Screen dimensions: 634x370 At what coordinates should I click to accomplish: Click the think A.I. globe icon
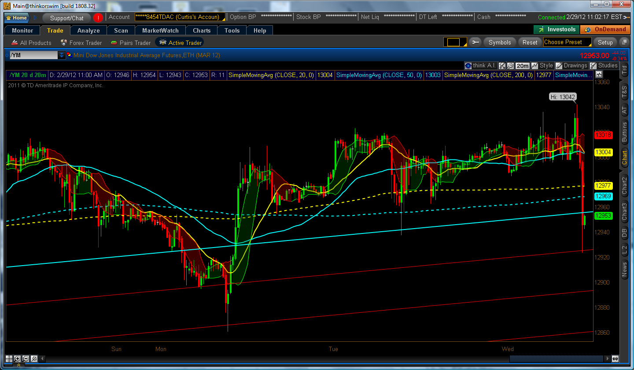click(x=468, y=66)
